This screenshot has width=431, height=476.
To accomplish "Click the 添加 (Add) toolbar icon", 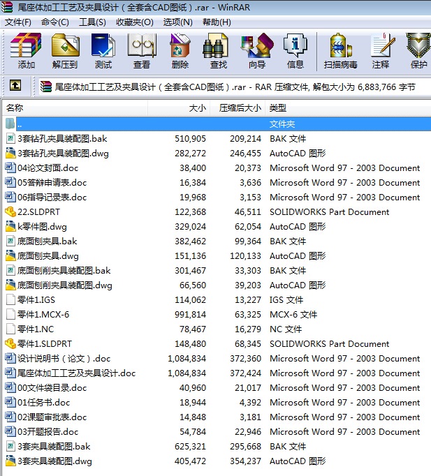I will point(26,45).
